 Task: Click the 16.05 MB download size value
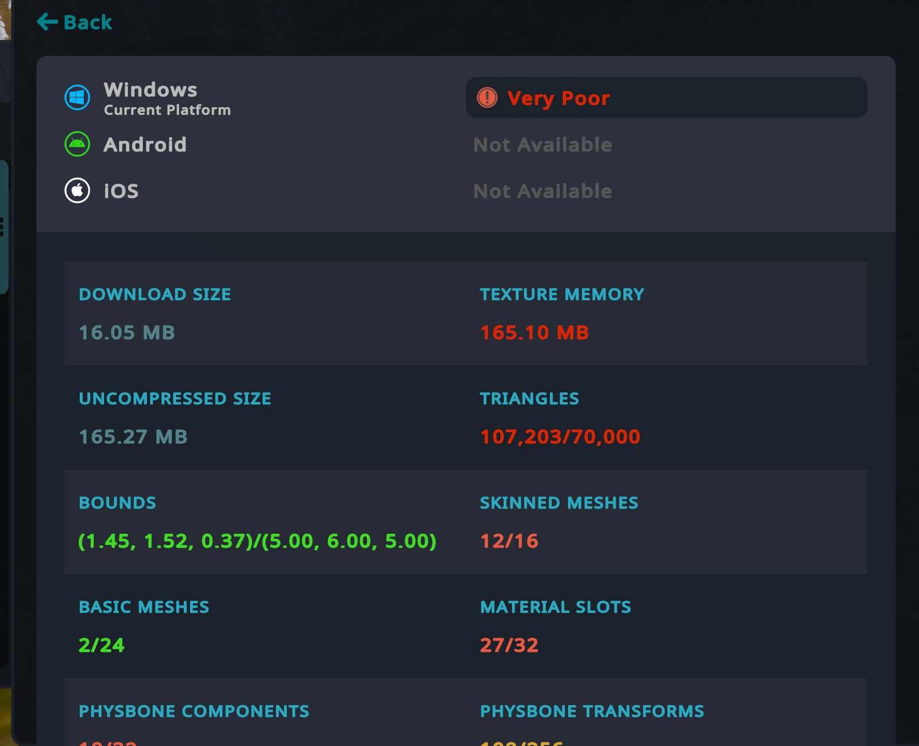pos(126,332)
